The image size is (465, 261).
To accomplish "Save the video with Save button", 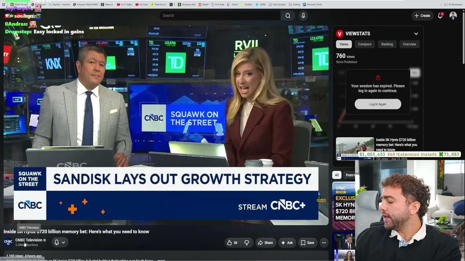I will pos(307,243).
